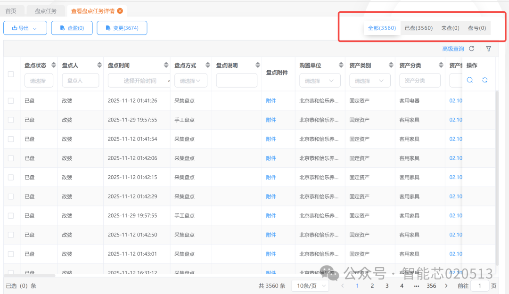Click the 盘点人 filter input field

81,81
